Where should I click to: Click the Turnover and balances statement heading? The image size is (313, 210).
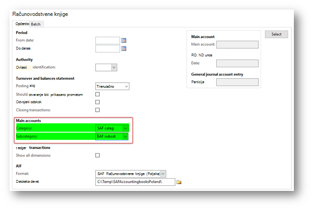[45, 78]
